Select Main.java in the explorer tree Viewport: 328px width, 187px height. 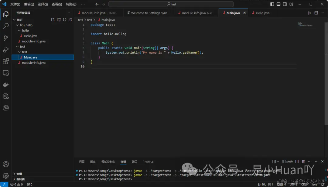[43, 57]
